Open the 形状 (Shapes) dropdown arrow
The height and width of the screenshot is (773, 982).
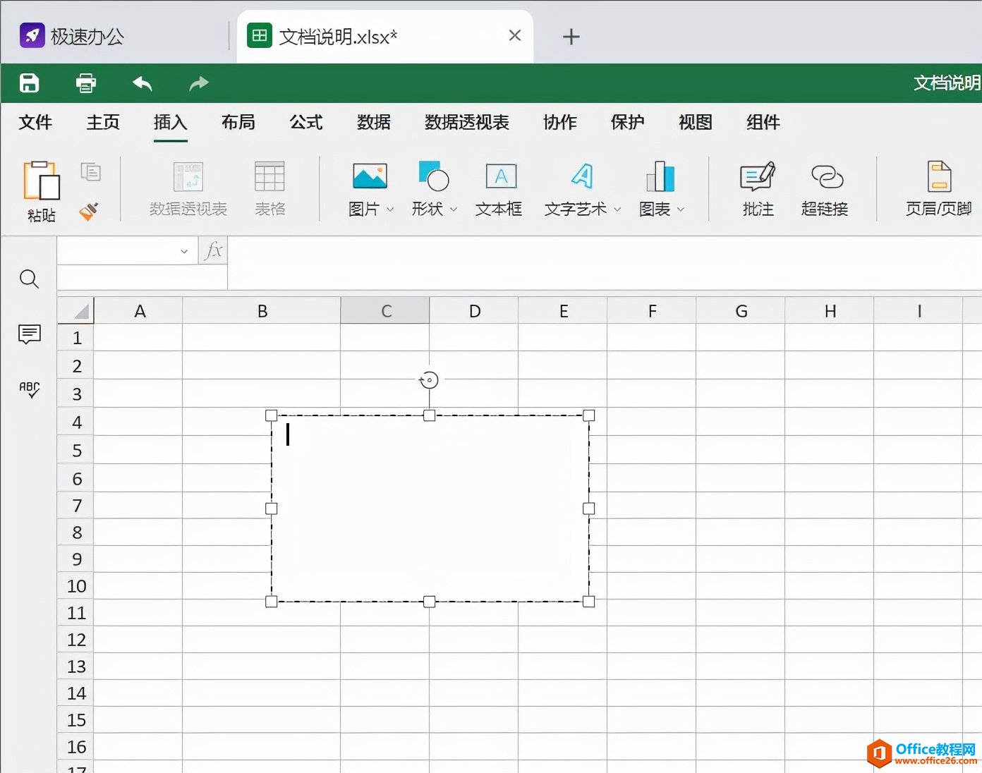pos(454,209)
